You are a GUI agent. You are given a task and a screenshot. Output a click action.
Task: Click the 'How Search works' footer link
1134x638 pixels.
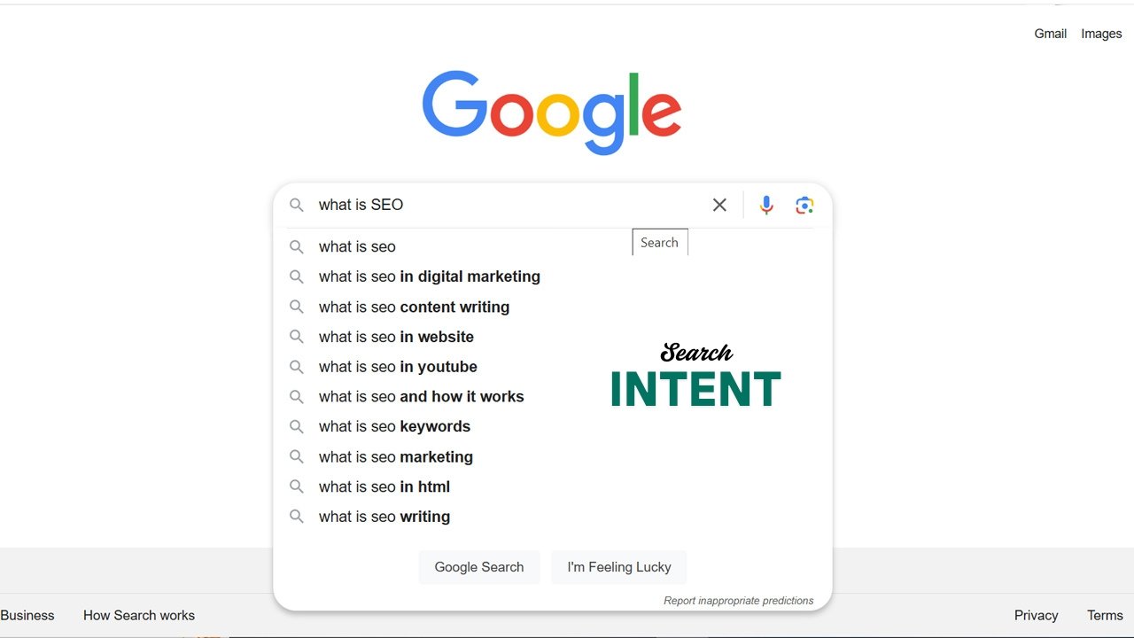(x=138, y=615)
